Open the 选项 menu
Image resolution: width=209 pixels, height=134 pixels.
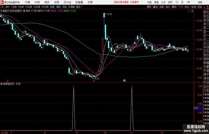tap(170, 2)
